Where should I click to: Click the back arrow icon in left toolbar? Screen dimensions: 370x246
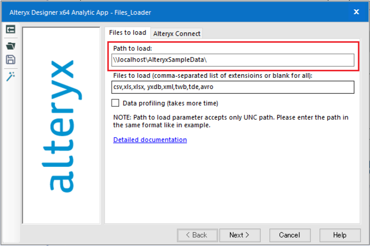point(10,29)
